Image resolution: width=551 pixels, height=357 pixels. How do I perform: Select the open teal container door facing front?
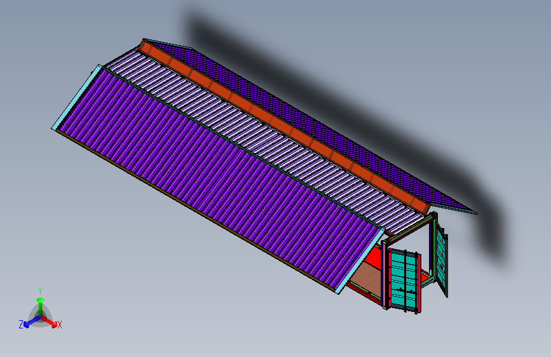pos(404,281)
